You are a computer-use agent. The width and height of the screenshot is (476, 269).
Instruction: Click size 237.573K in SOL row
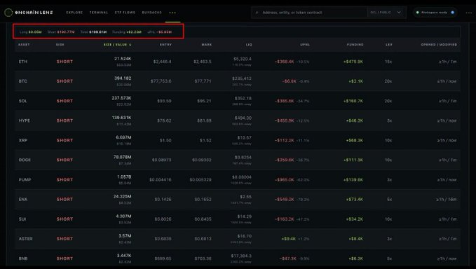tap(121, 98)
